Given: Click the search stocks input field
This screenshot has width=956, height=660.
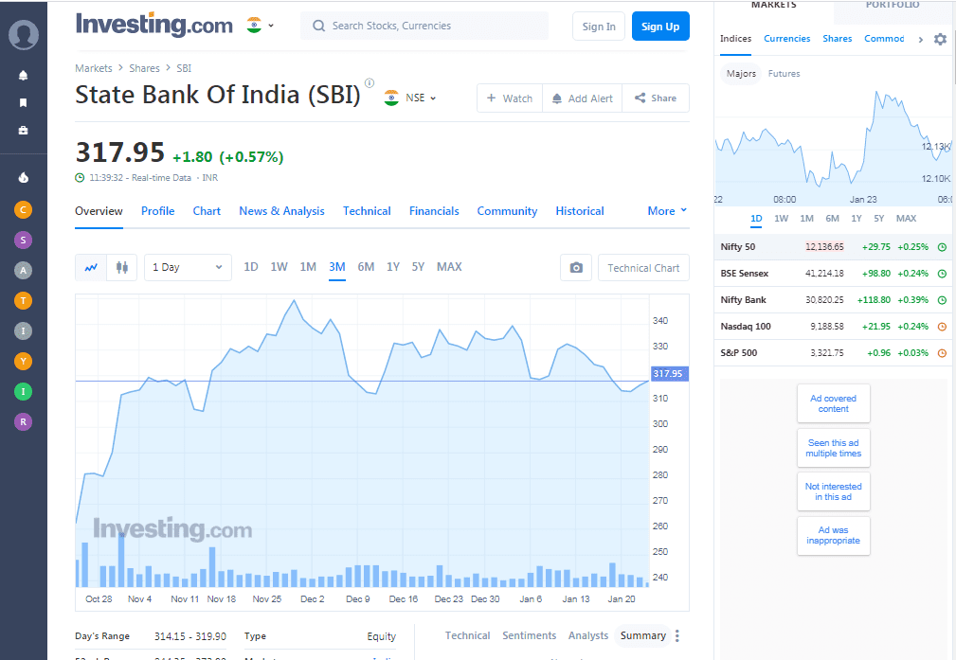Looking at the screenshot, I should (x=424, y=26).
